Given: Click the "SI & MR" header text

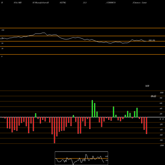Looking at the screenshot, I should point(17,3).
